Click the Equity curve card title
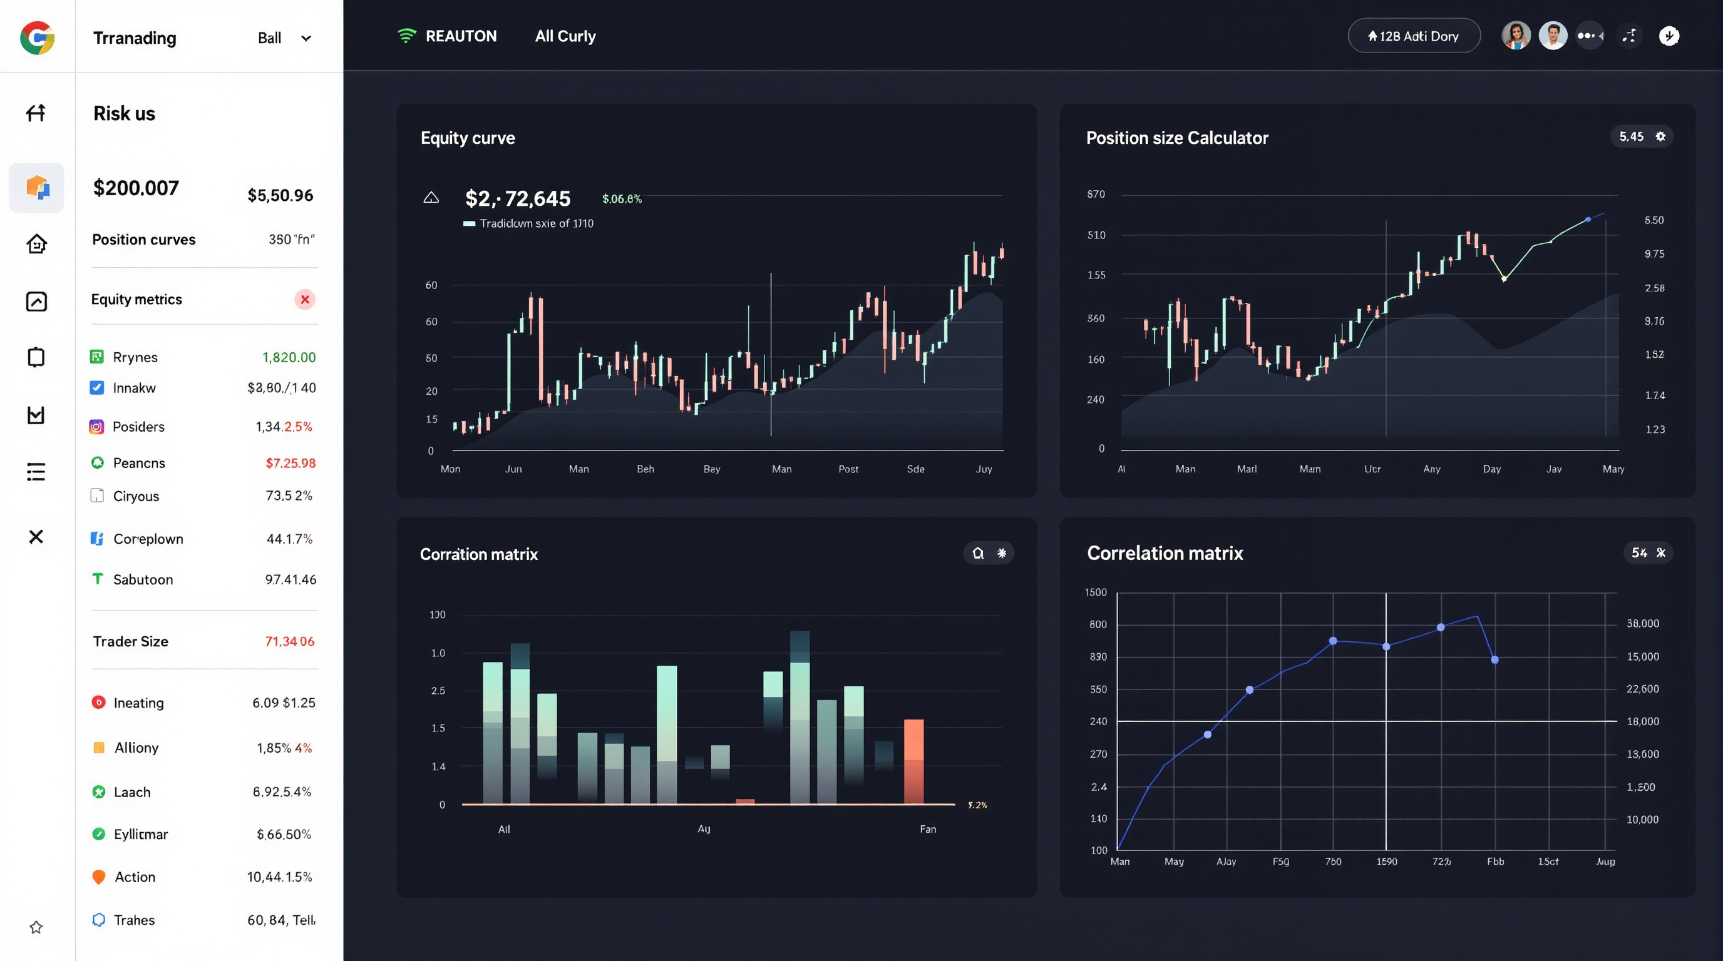This screenshot has width=1723, height=961. (468, 138)
